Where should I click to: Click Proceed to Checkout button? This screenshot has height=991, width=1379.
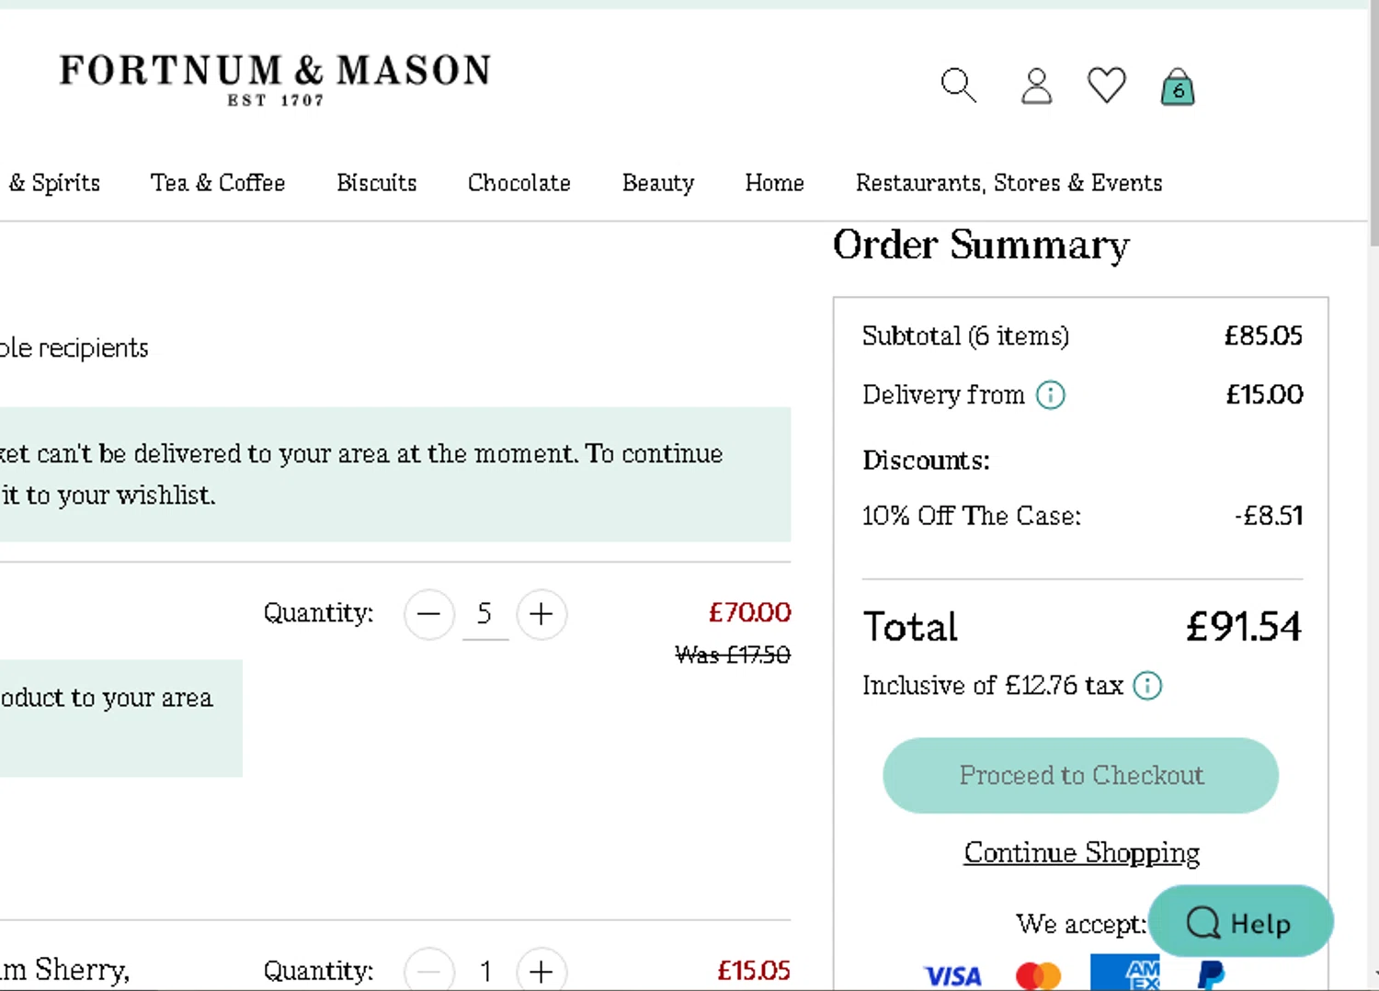point(1080,775)
